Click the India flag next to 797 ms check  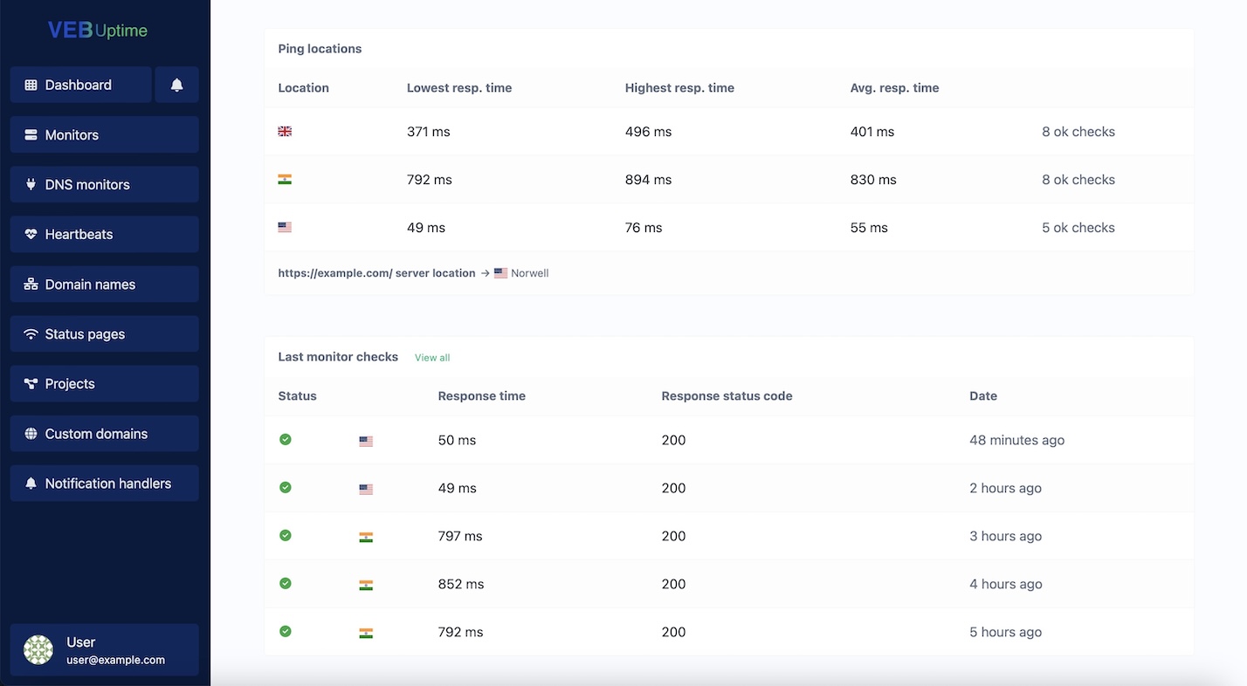(365, 536)
